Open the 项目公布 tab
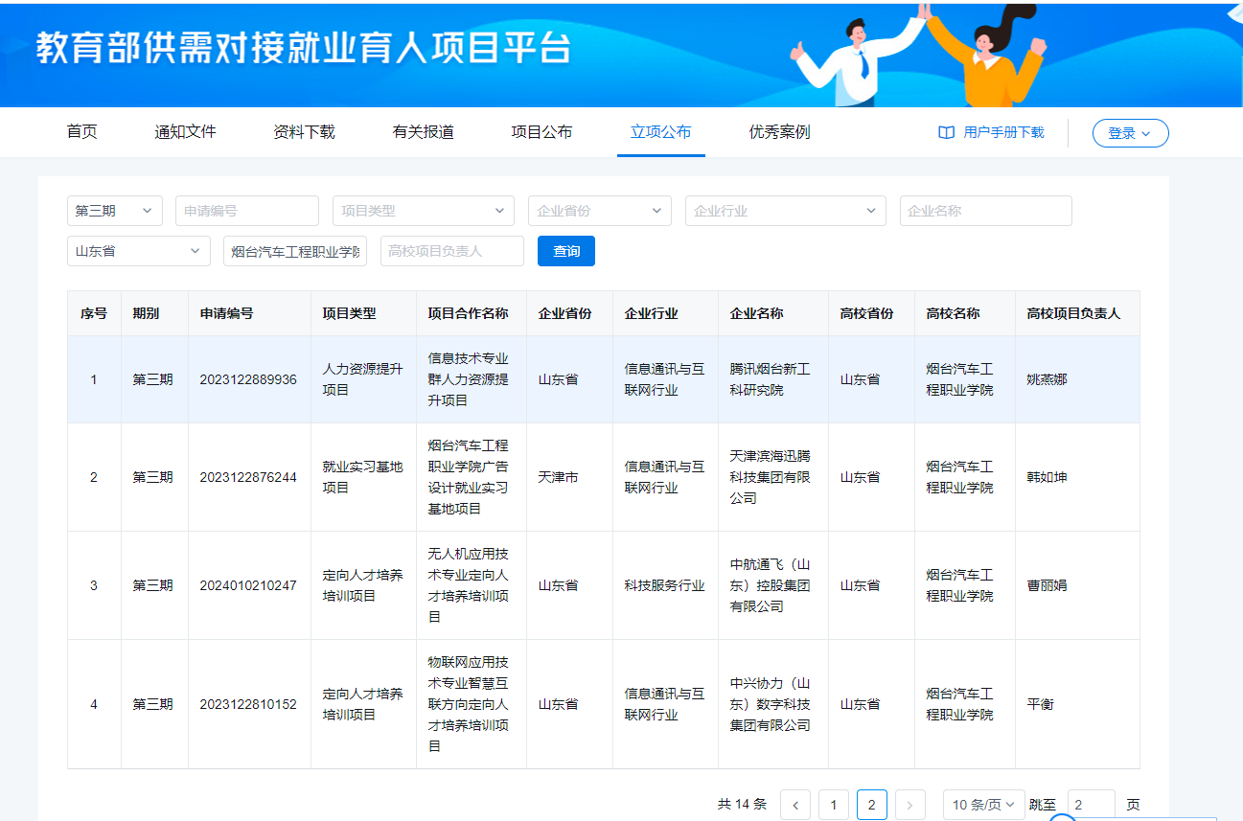Viewport: 1243px width, 821px height. pyautogui.click(x=541, y=132)
